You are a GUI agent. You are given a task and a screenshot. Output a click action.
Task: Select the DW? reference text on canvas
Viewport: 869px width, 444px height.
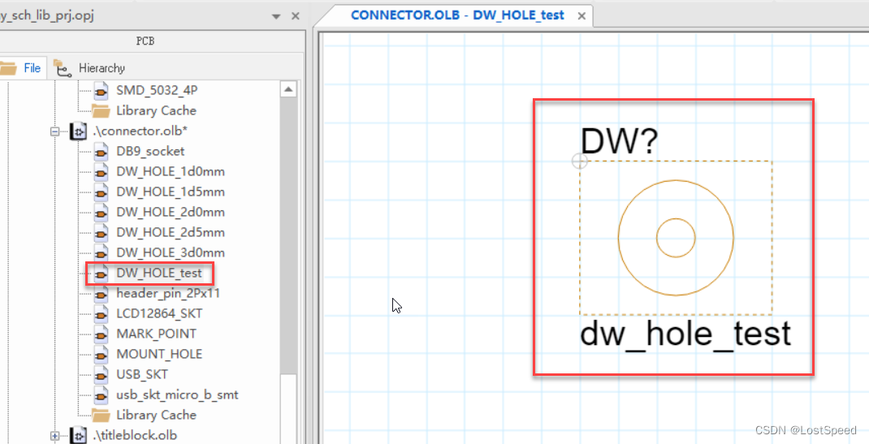tap(619, 142)
